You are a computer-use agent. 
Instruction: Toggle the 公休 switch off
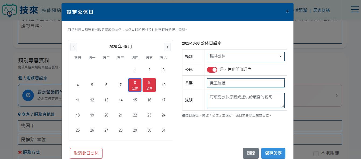pos(212,70)
